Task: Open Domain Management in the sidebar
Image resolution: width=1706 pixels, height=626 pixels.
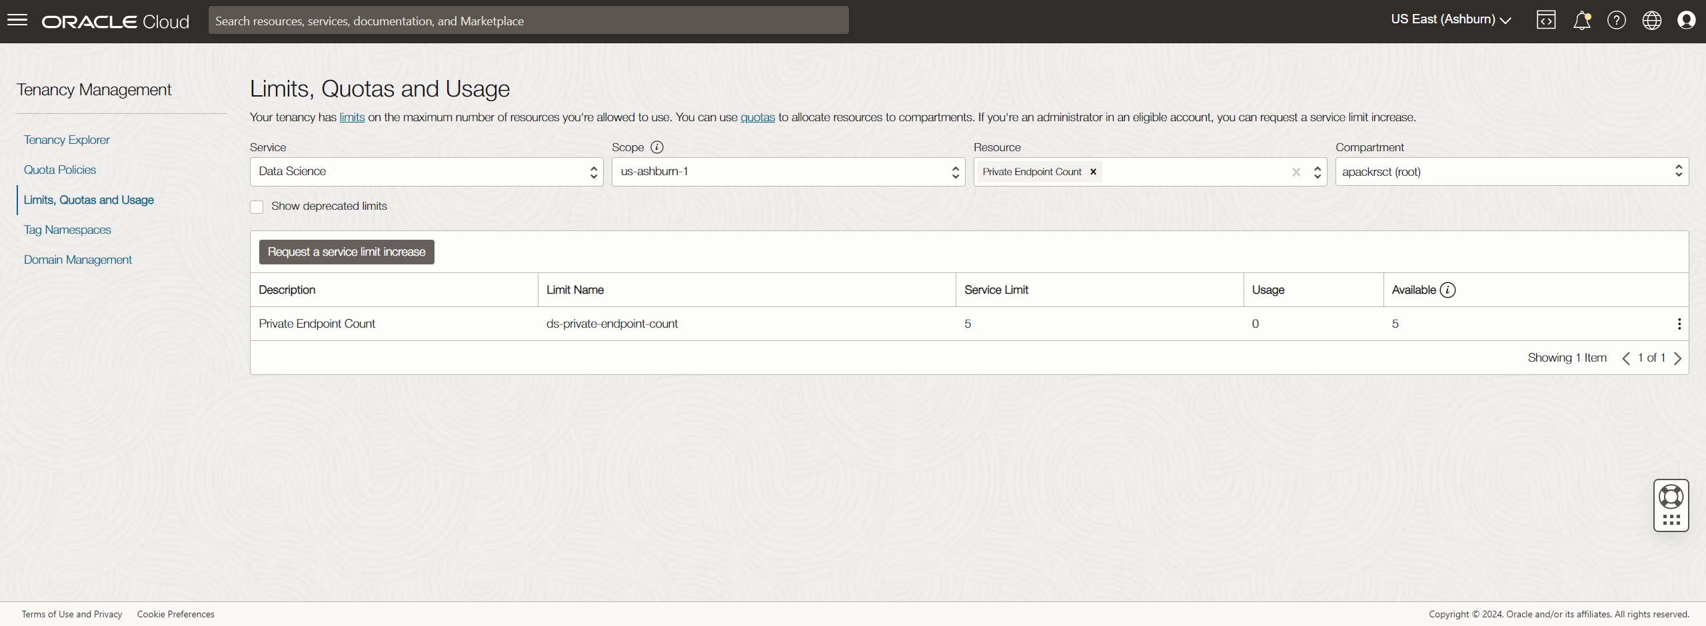Action: click(x=78, y=260)
